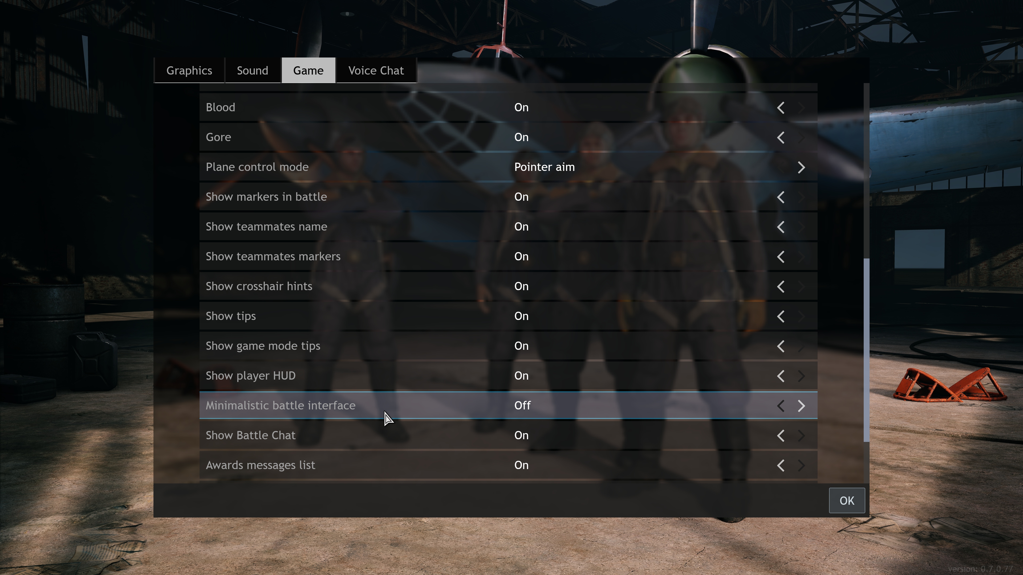Select the Minimalistic battle interface row
The image size is (1023, 575).
click(508, 405)
